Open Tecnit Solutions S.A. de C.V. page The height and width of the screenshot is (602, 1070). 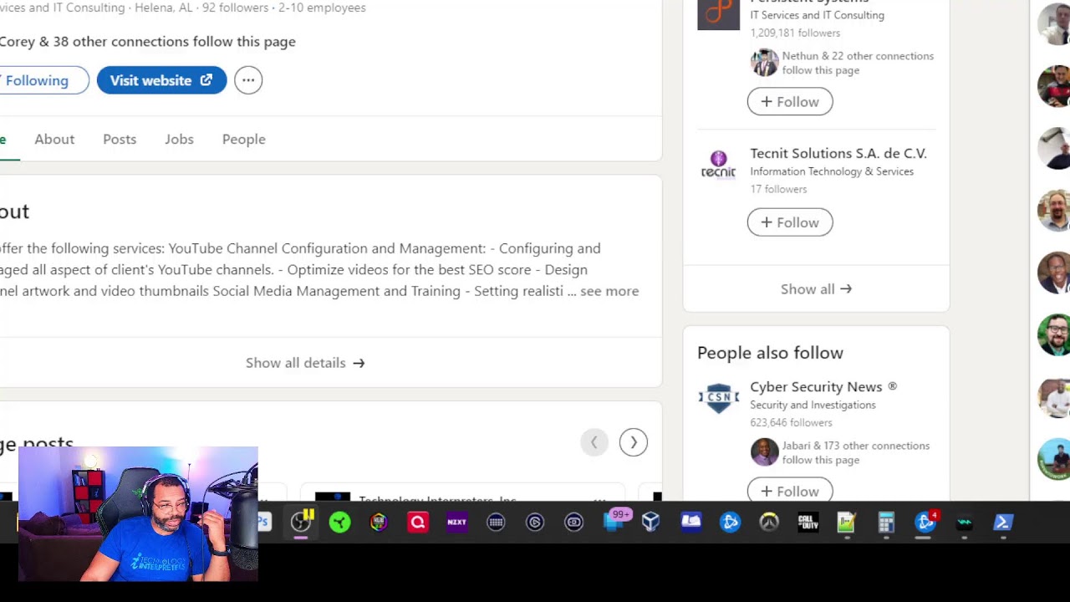point(838,153)
